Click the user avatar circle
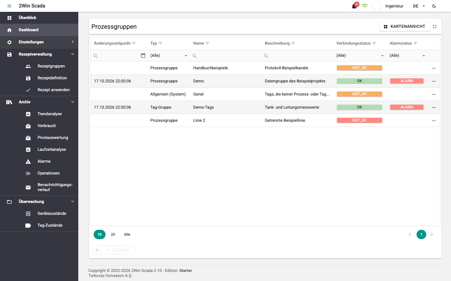451x281 pixels. [376, 6]
